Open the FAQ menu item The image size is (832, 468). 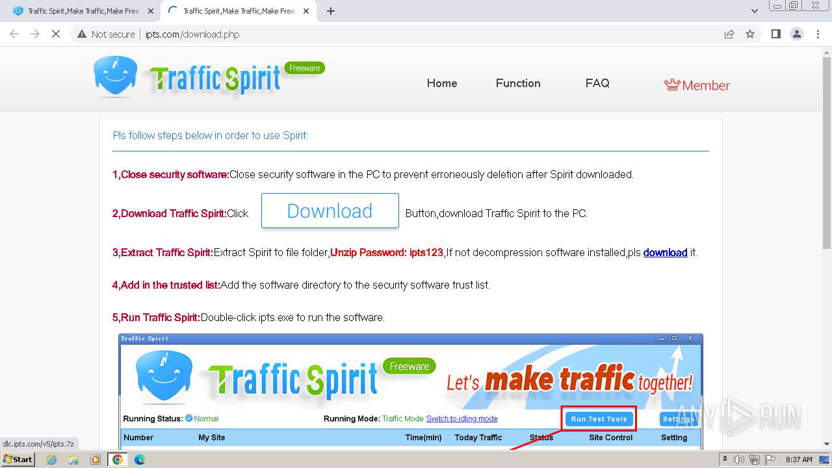tap(597, 83)
